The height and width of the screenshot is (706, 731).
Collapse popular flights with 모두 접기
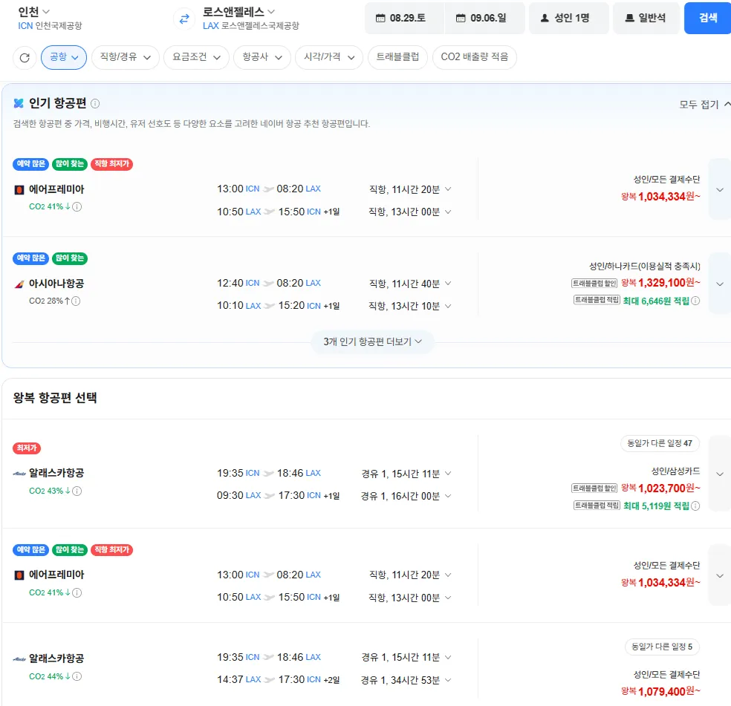[704, 105]
